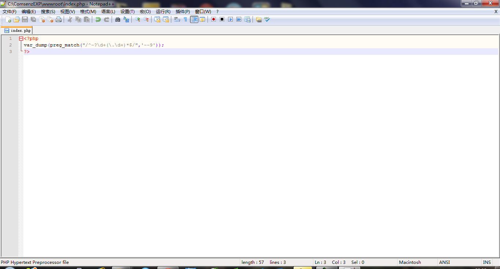
Task: Toggle word wrap in toolbar
Action: point(177,19)
